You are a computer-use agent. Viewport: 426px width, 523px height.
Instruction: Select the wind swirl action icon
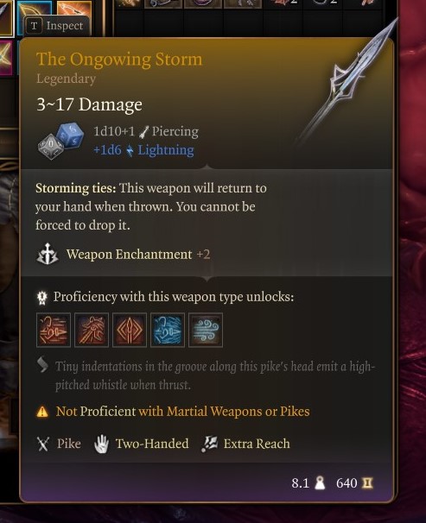(206, 330)
